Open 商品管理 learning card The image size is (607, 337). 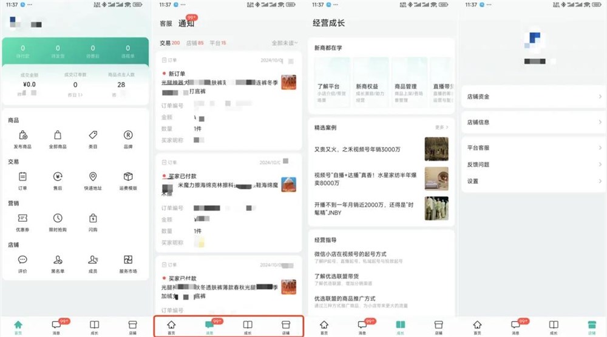[x=409, y=82]
